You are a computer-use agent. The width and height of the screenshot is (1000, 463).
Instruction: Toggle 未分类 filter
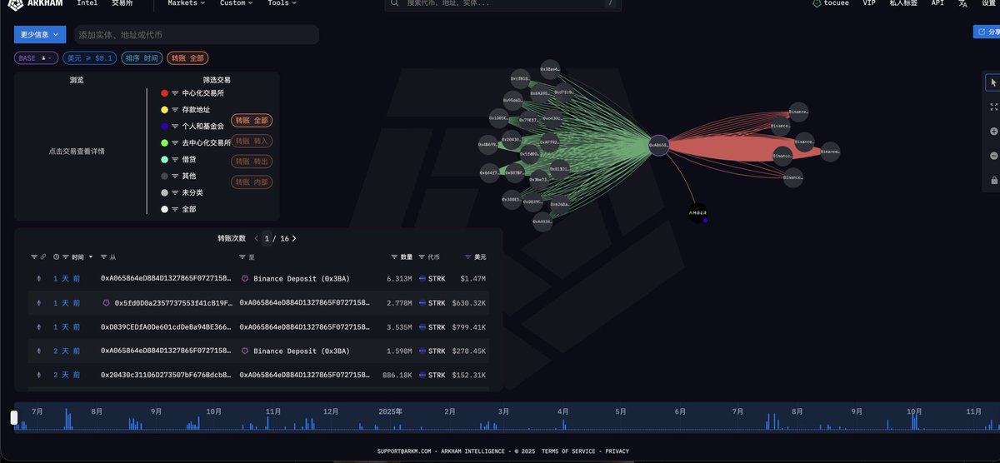click(x=182, y=192)
